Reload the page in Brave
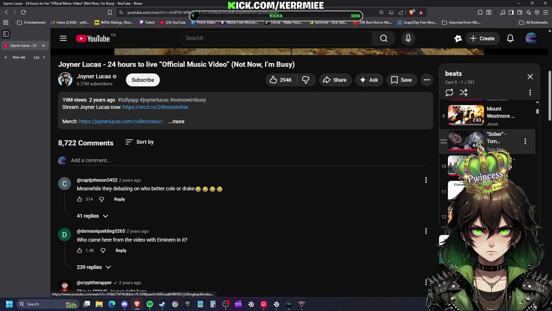The height and width of the screenshot is (311, 552). click(23, 13)
